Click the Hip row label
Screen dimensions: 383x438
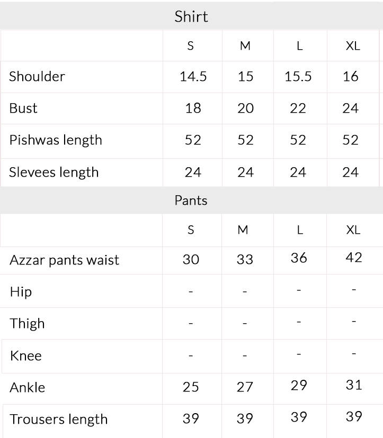[x=21, y=292]
